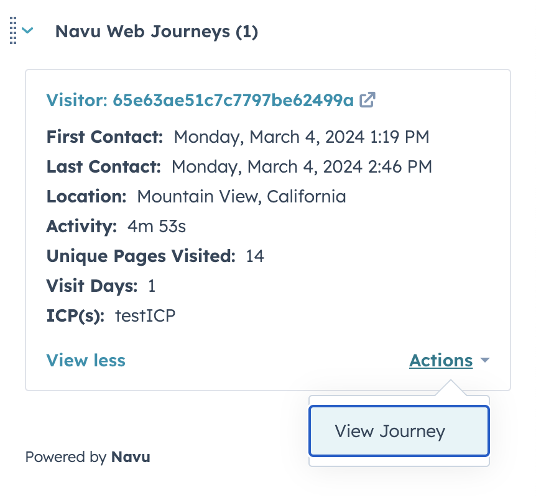
Task: Click the caret arrow next to Actions
Action: pyautogui.click(x=485, y=361)
